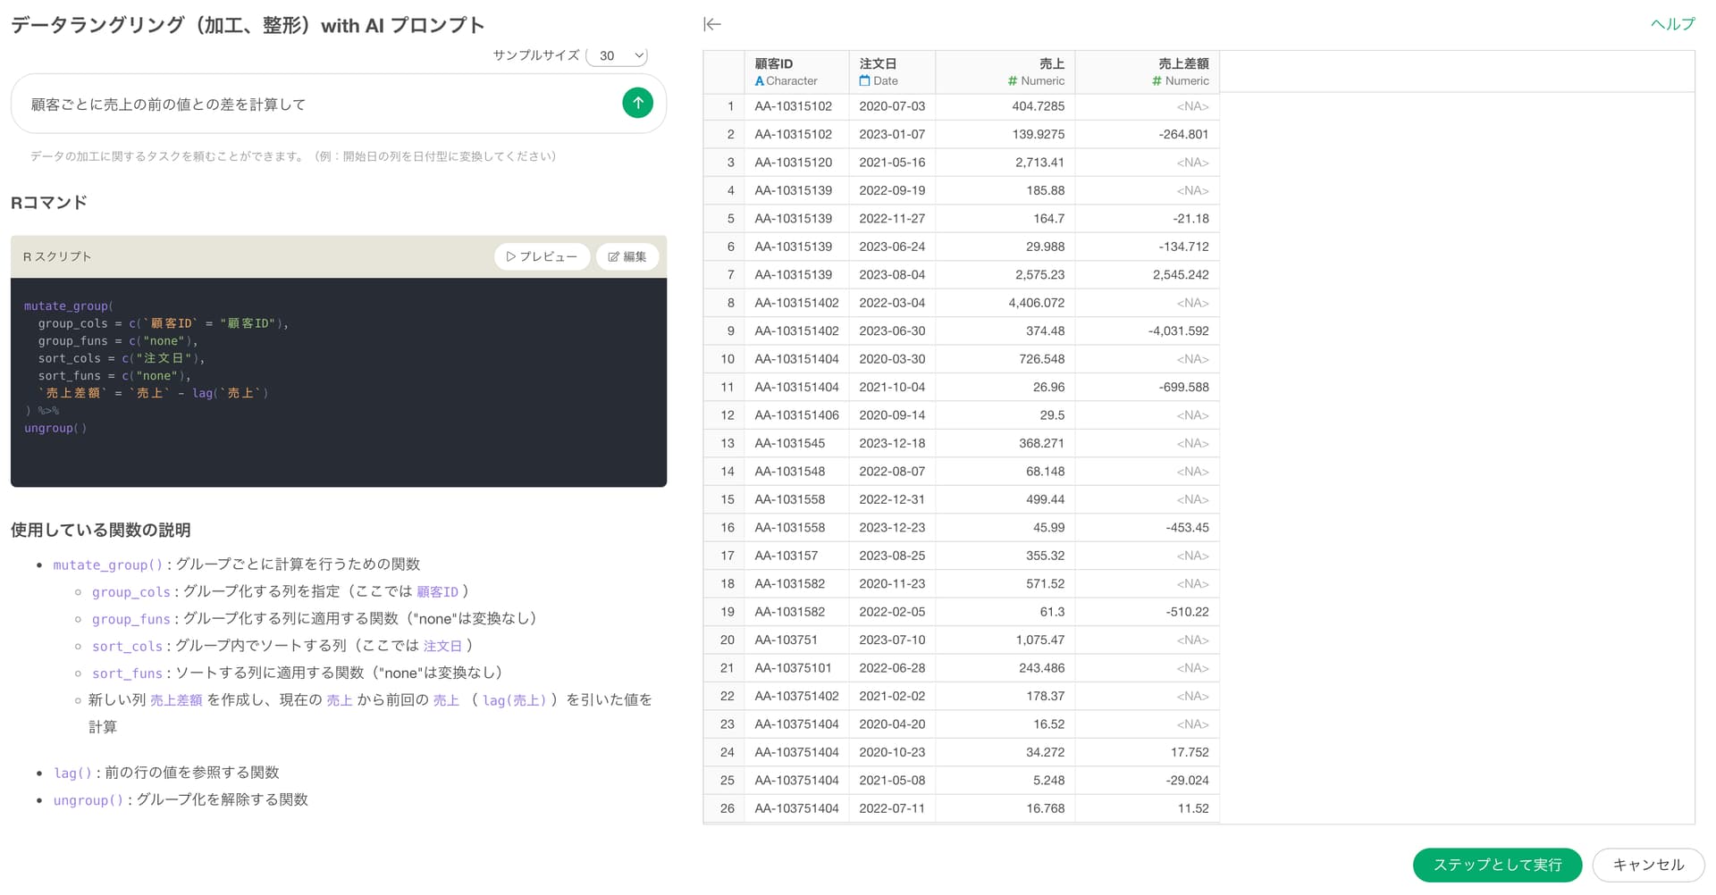This screenshot has height=895, width=1716.
Task: Click ステップとして実行 button
Action: (x=1497, y=865)
